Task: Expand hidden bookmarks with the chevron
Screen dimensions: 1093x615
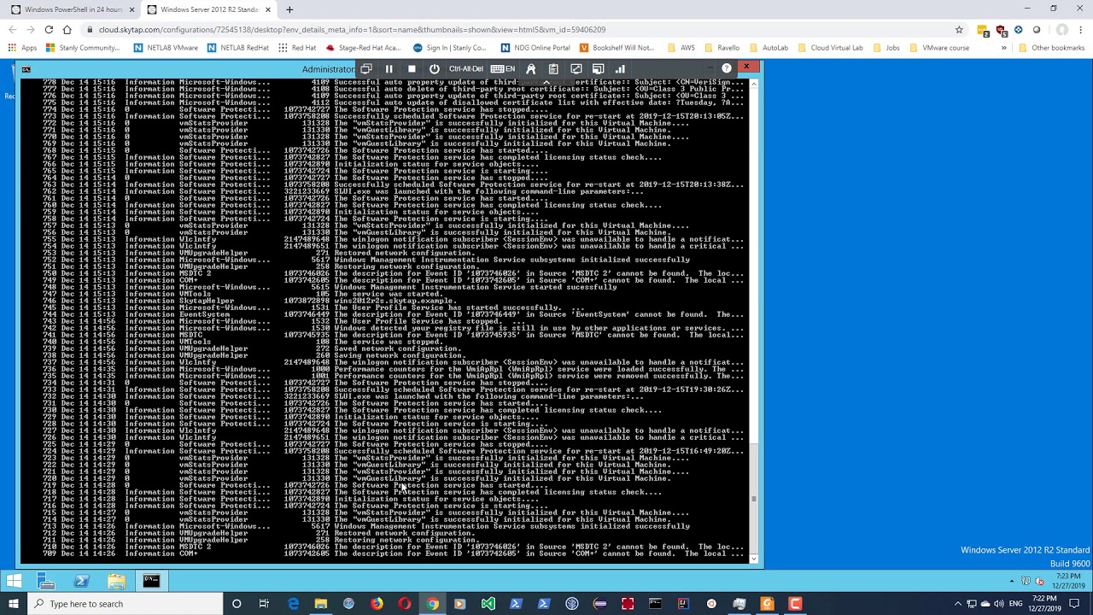Action: click(1005, 48)
